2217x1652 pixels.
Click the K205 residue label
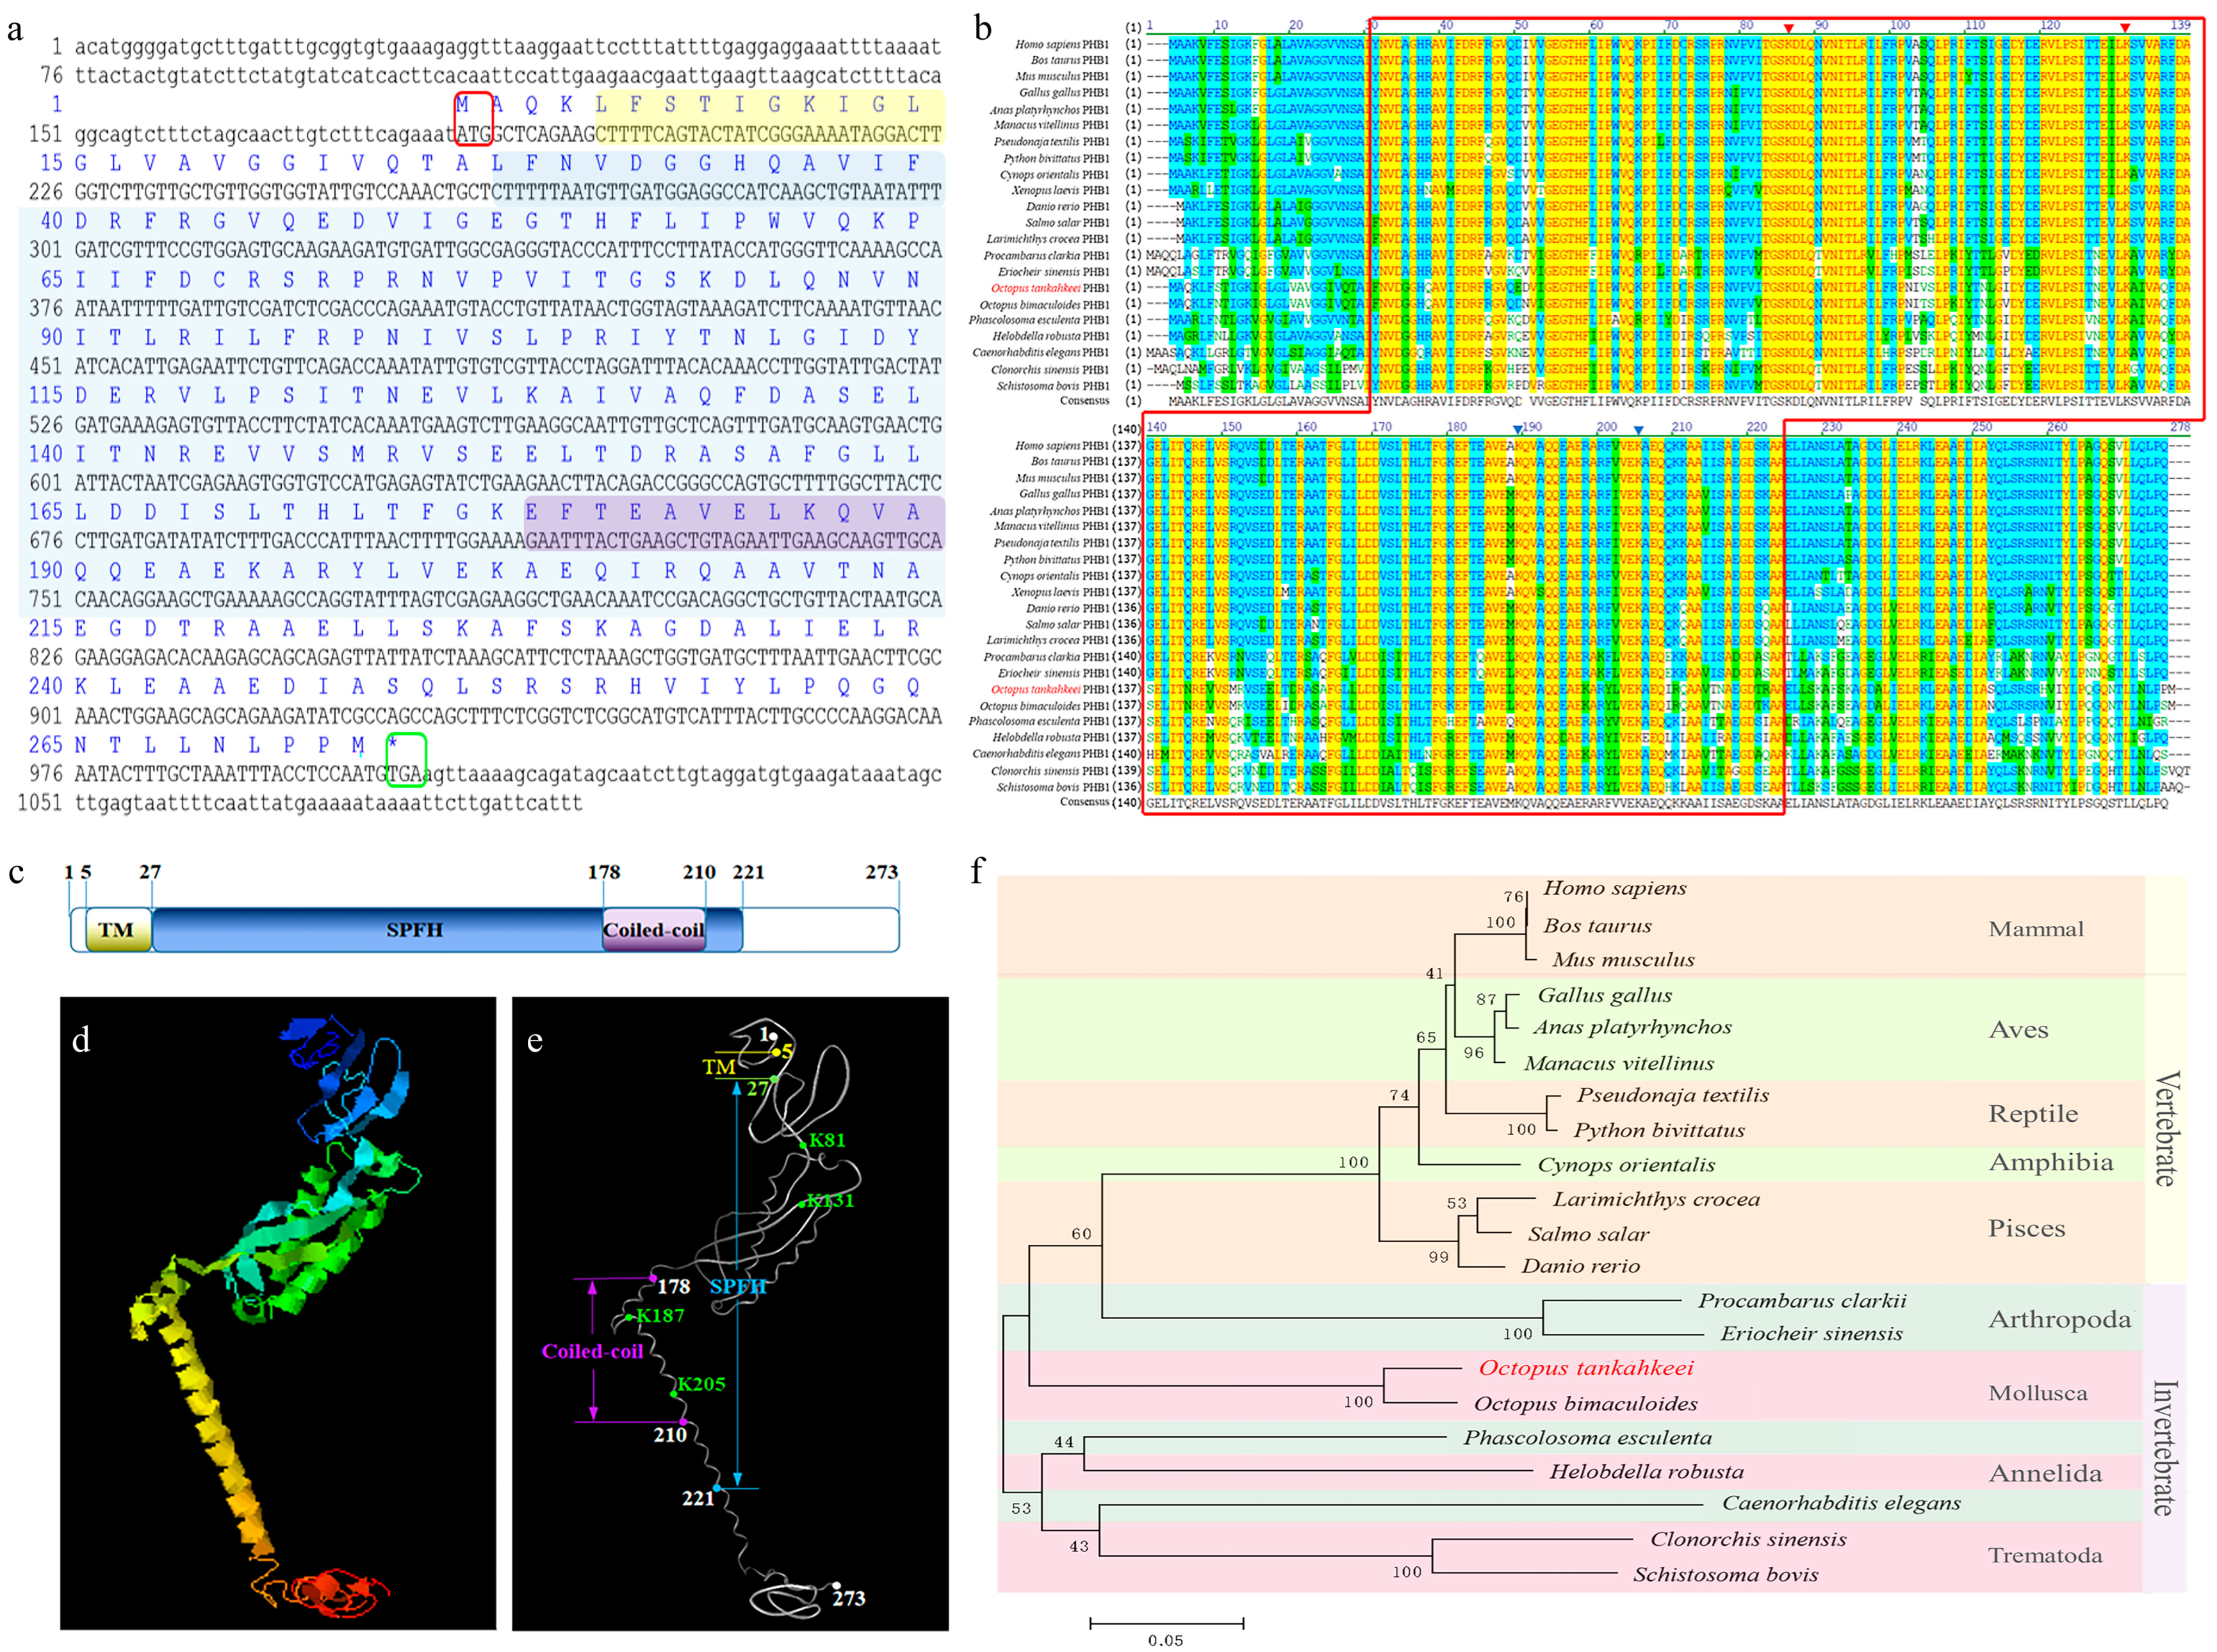click(x=700, y=1384)
